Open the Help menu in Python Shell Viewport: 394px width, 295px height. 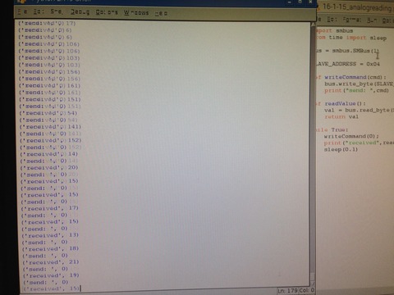coord(161,13)
